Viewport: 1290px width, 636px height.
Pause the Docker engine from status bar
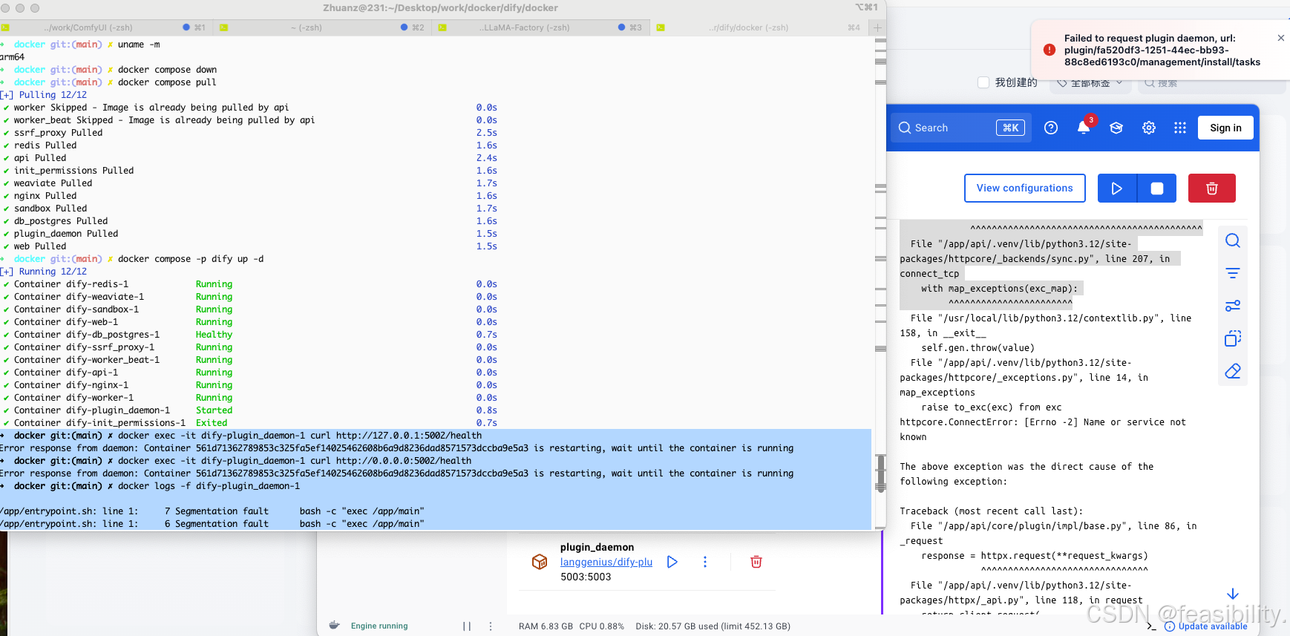point(467,626)
